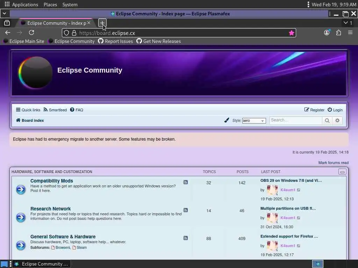Open the Browsers subforum
Screen dimensions: 358x268
[x=60, y=247]
